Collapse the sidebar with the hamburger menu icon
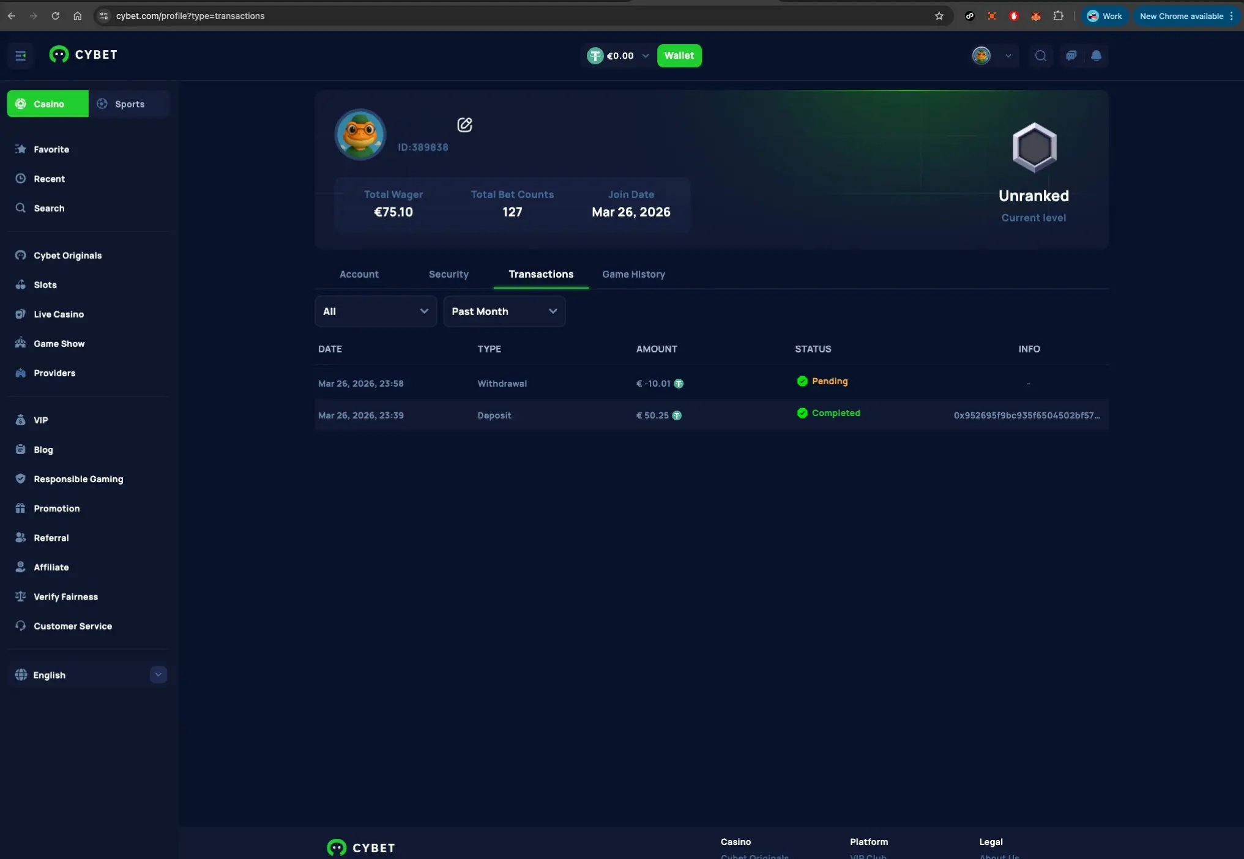This screenshot has width=1244, height=859. 20,56
